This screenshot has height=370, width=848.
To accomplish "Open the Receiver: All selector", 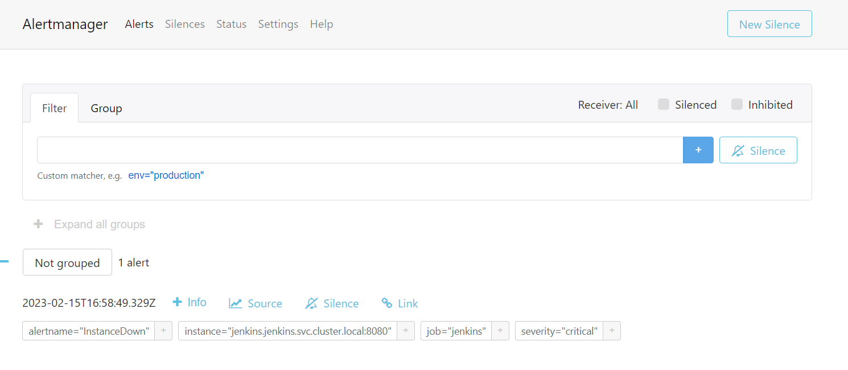I will [x=608, y=105].
